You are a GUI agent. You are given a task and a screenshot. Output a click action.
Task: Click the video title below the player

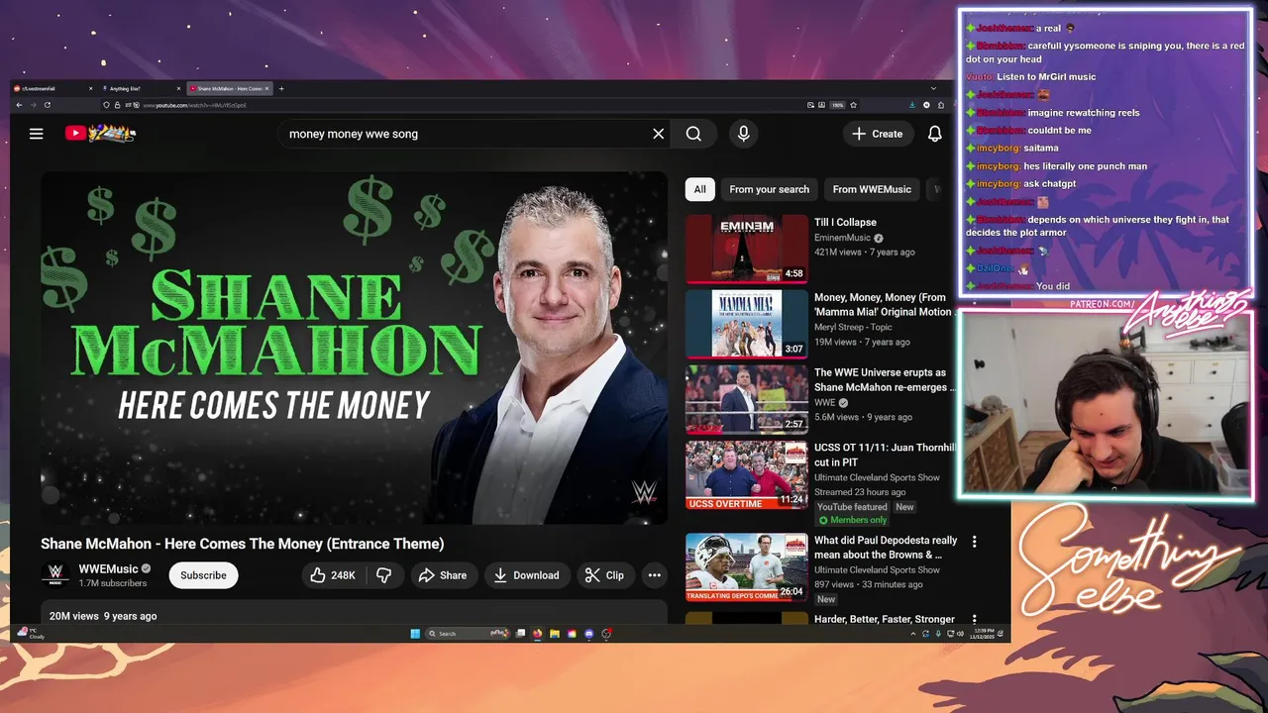tap(243, 544)
